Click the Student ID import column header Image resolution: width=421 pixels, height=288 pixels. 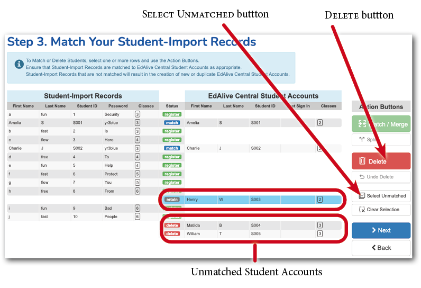(87, 106)
